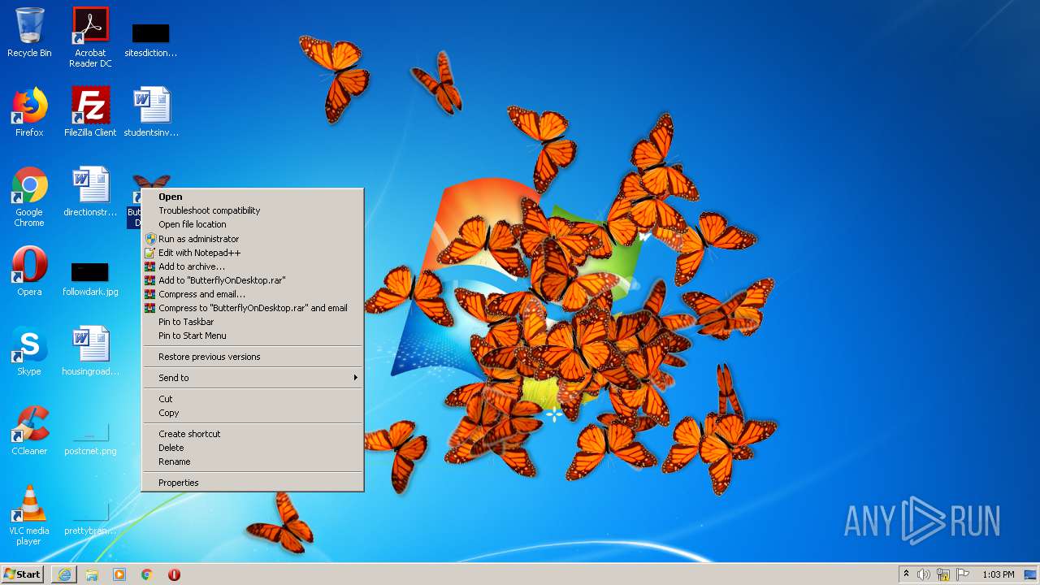Screen dimensions: 1040x585
Task: Choose Pin to Start Menu
Action: coord(253,336)
